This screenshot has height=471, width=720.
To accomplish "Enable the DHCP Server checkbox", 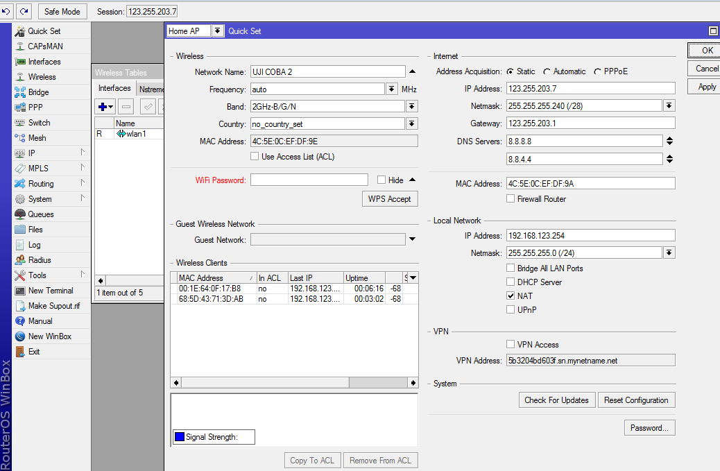I will [511, 282].
